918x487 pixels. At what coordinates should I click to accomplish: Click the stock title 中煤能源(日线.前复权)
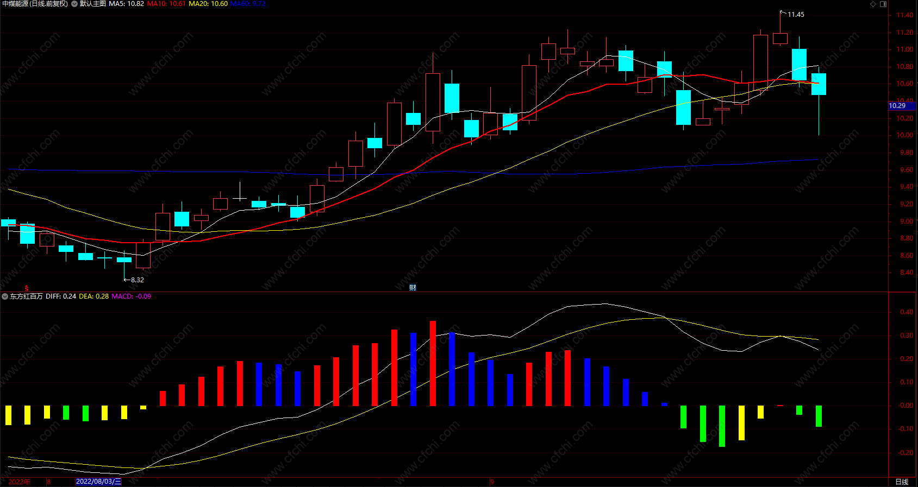[x=35, y=4]
